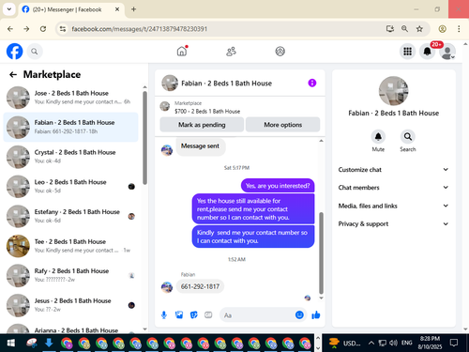Expand Customize chat section

[393, 170]
